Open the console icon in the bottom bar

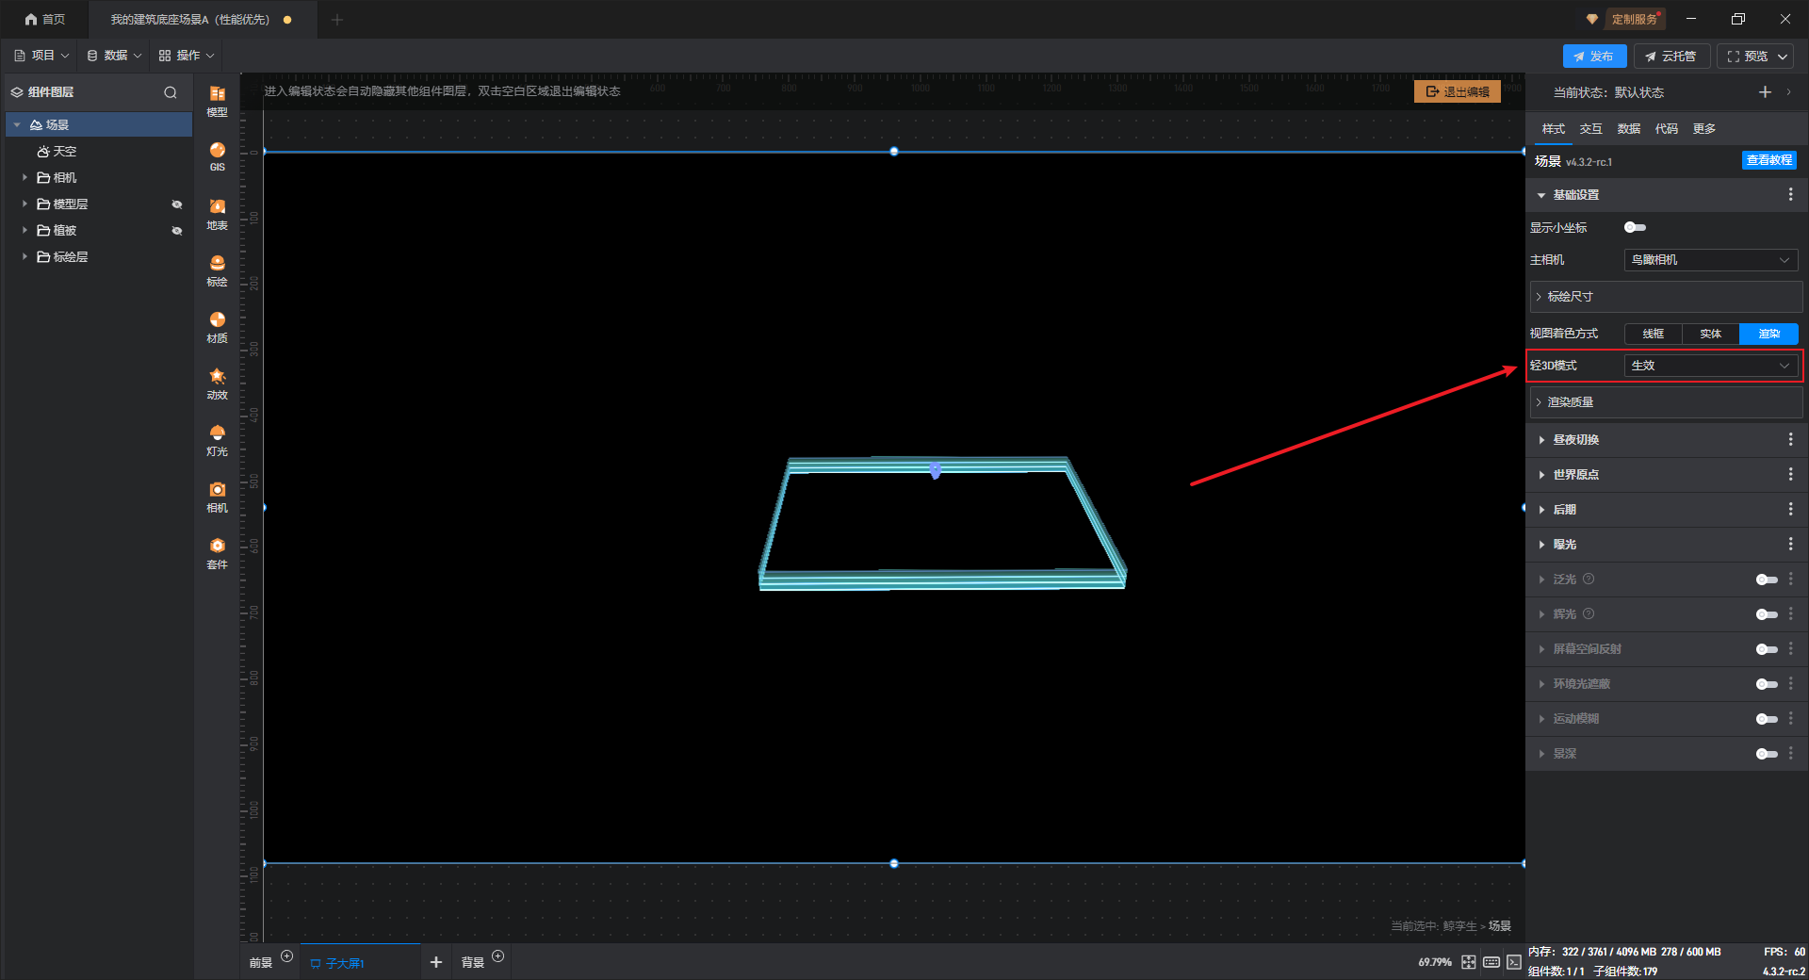pos(1514,962)
